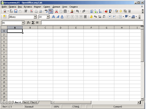Save the spreadsheet with the floppy disk icon
This screenshot has width=146, height=109.
(x=16, y=11)
